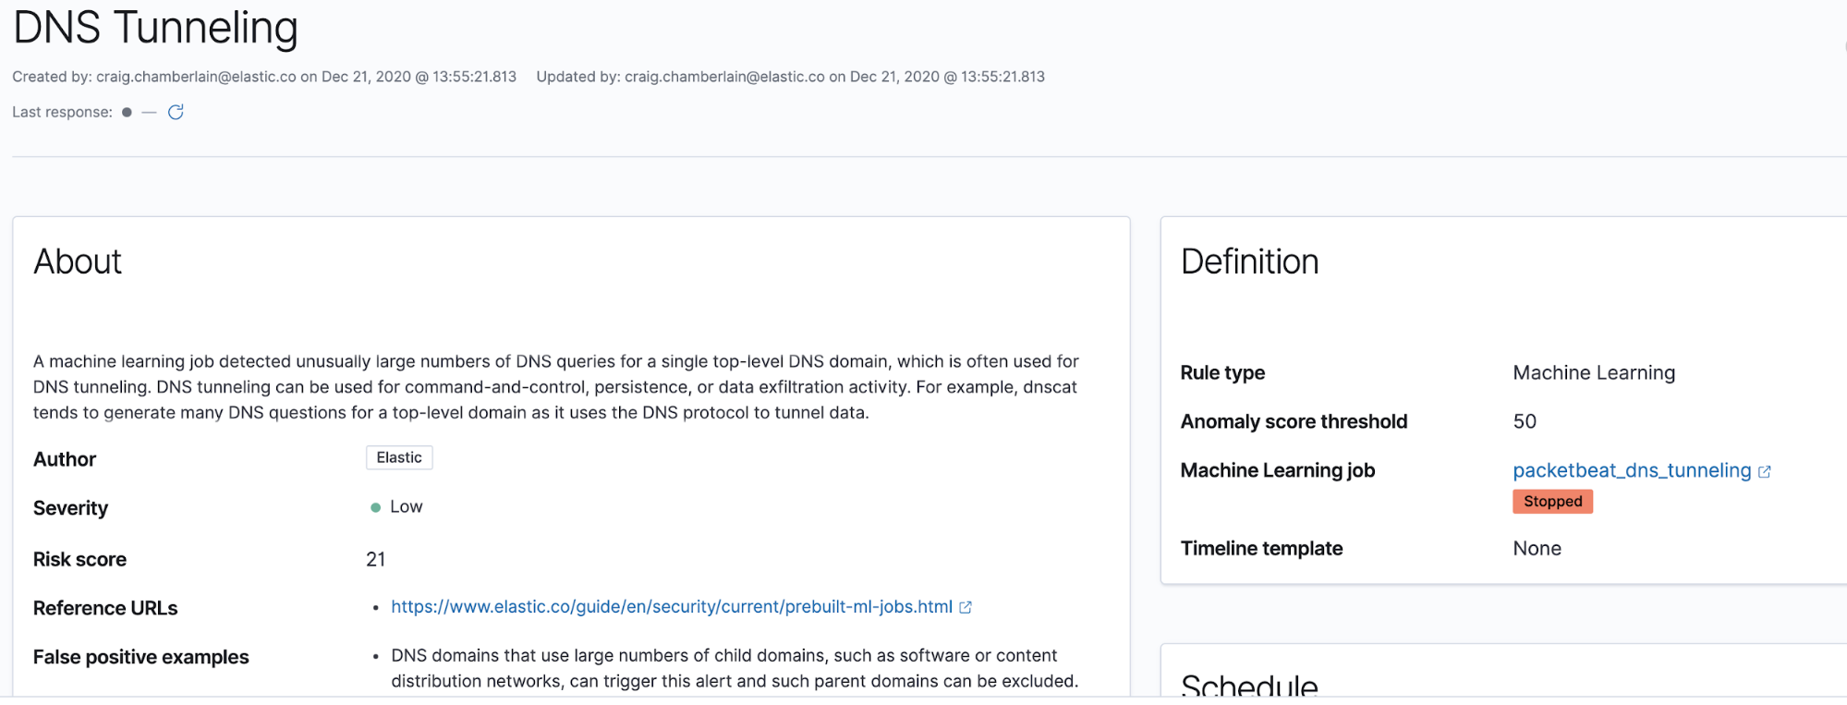Click the Anomaly score threshold value 50
Image resolution: width=1847 pixels, height=705 pixels.
[1525, 421]
